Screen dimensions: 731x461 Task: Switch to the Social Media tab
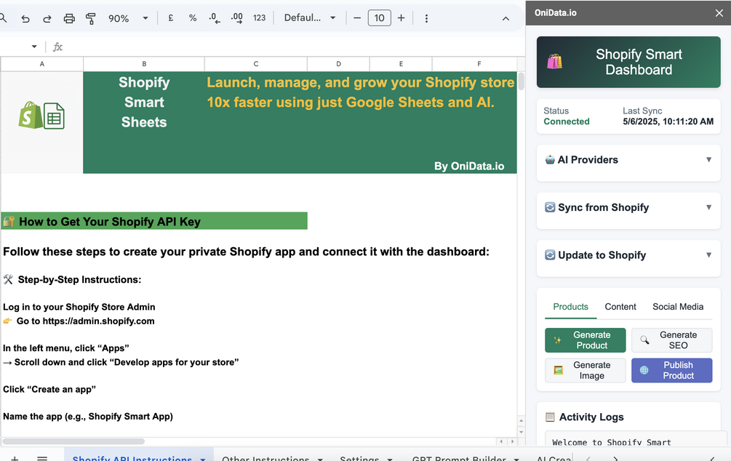tap(678, 307)
